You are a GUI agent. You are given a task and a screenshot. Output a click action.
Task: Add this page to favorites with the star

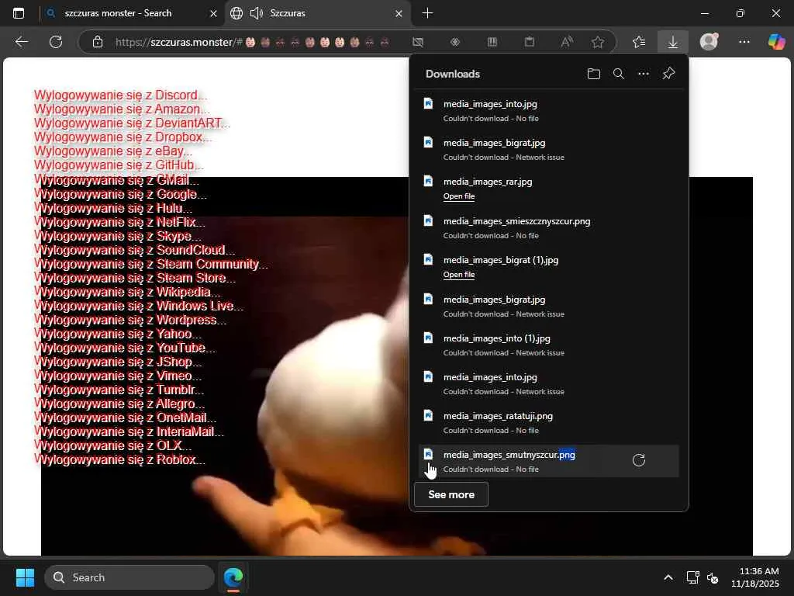click(x=598, y=42)
